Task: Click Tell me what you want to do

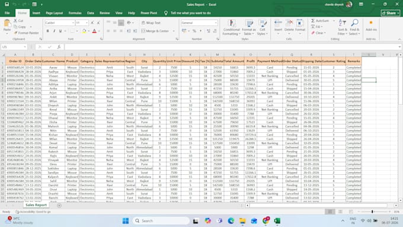Action: coord(191,13)
